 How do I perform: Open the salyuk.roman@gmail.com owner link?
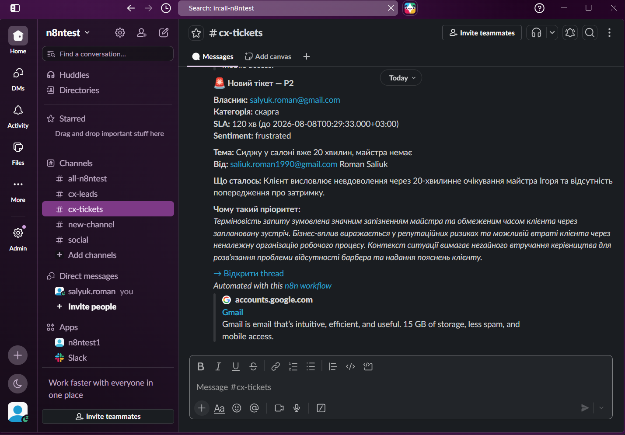(x=295, y=100)
